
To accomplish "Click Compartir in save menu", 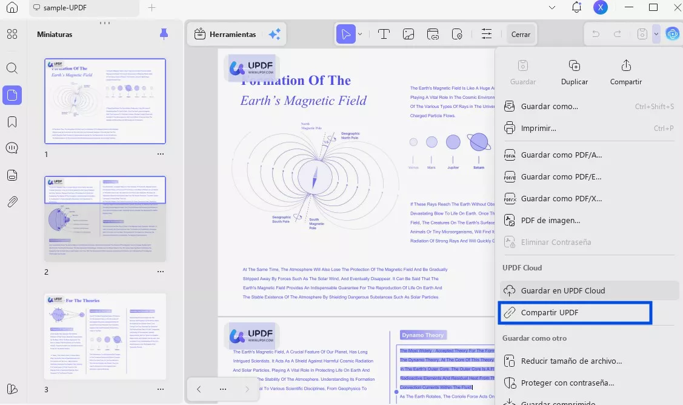I will (626, 72).
